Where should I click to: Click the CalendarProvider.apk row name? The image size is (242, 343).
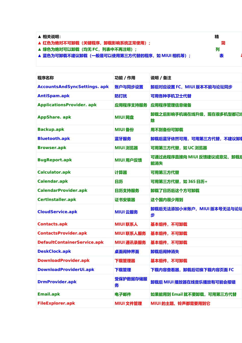[x=62, y=190]
